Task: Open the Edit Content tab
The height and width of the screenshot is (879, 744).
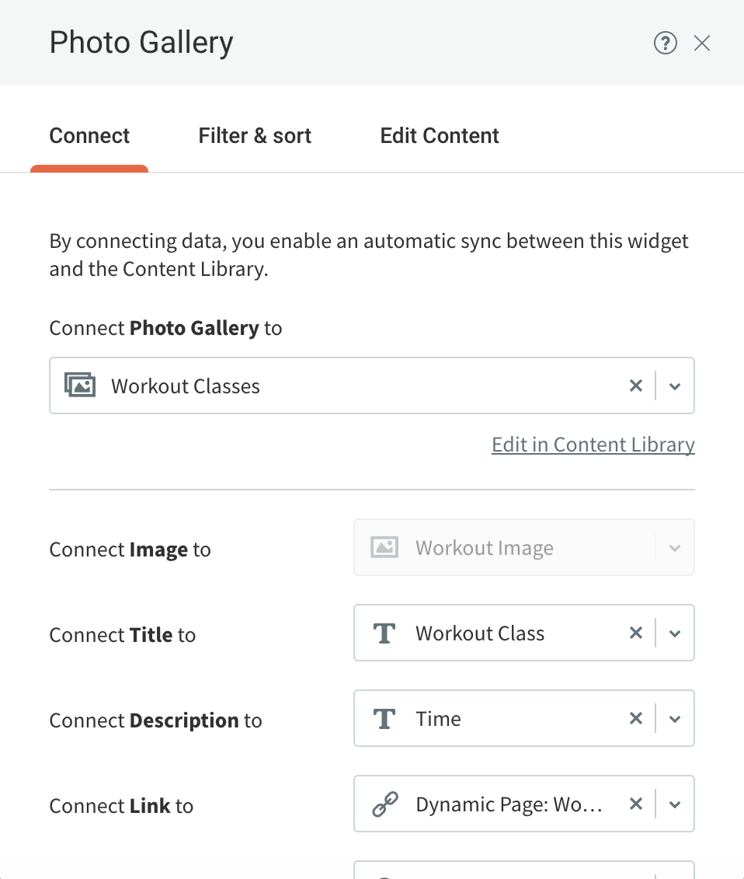Action: (x=440, y=136)
